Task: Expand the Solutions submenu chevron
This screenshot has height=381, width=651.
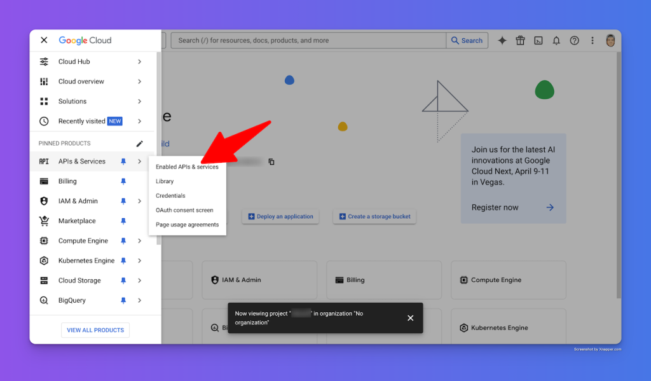Action: pyautogui.click(x=139, y=101)
